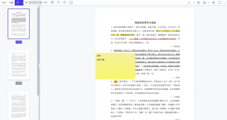Click the document title 高丽班优秀作文选段
Viewport: 227px width, 120px height.
[x=145, y=23]
